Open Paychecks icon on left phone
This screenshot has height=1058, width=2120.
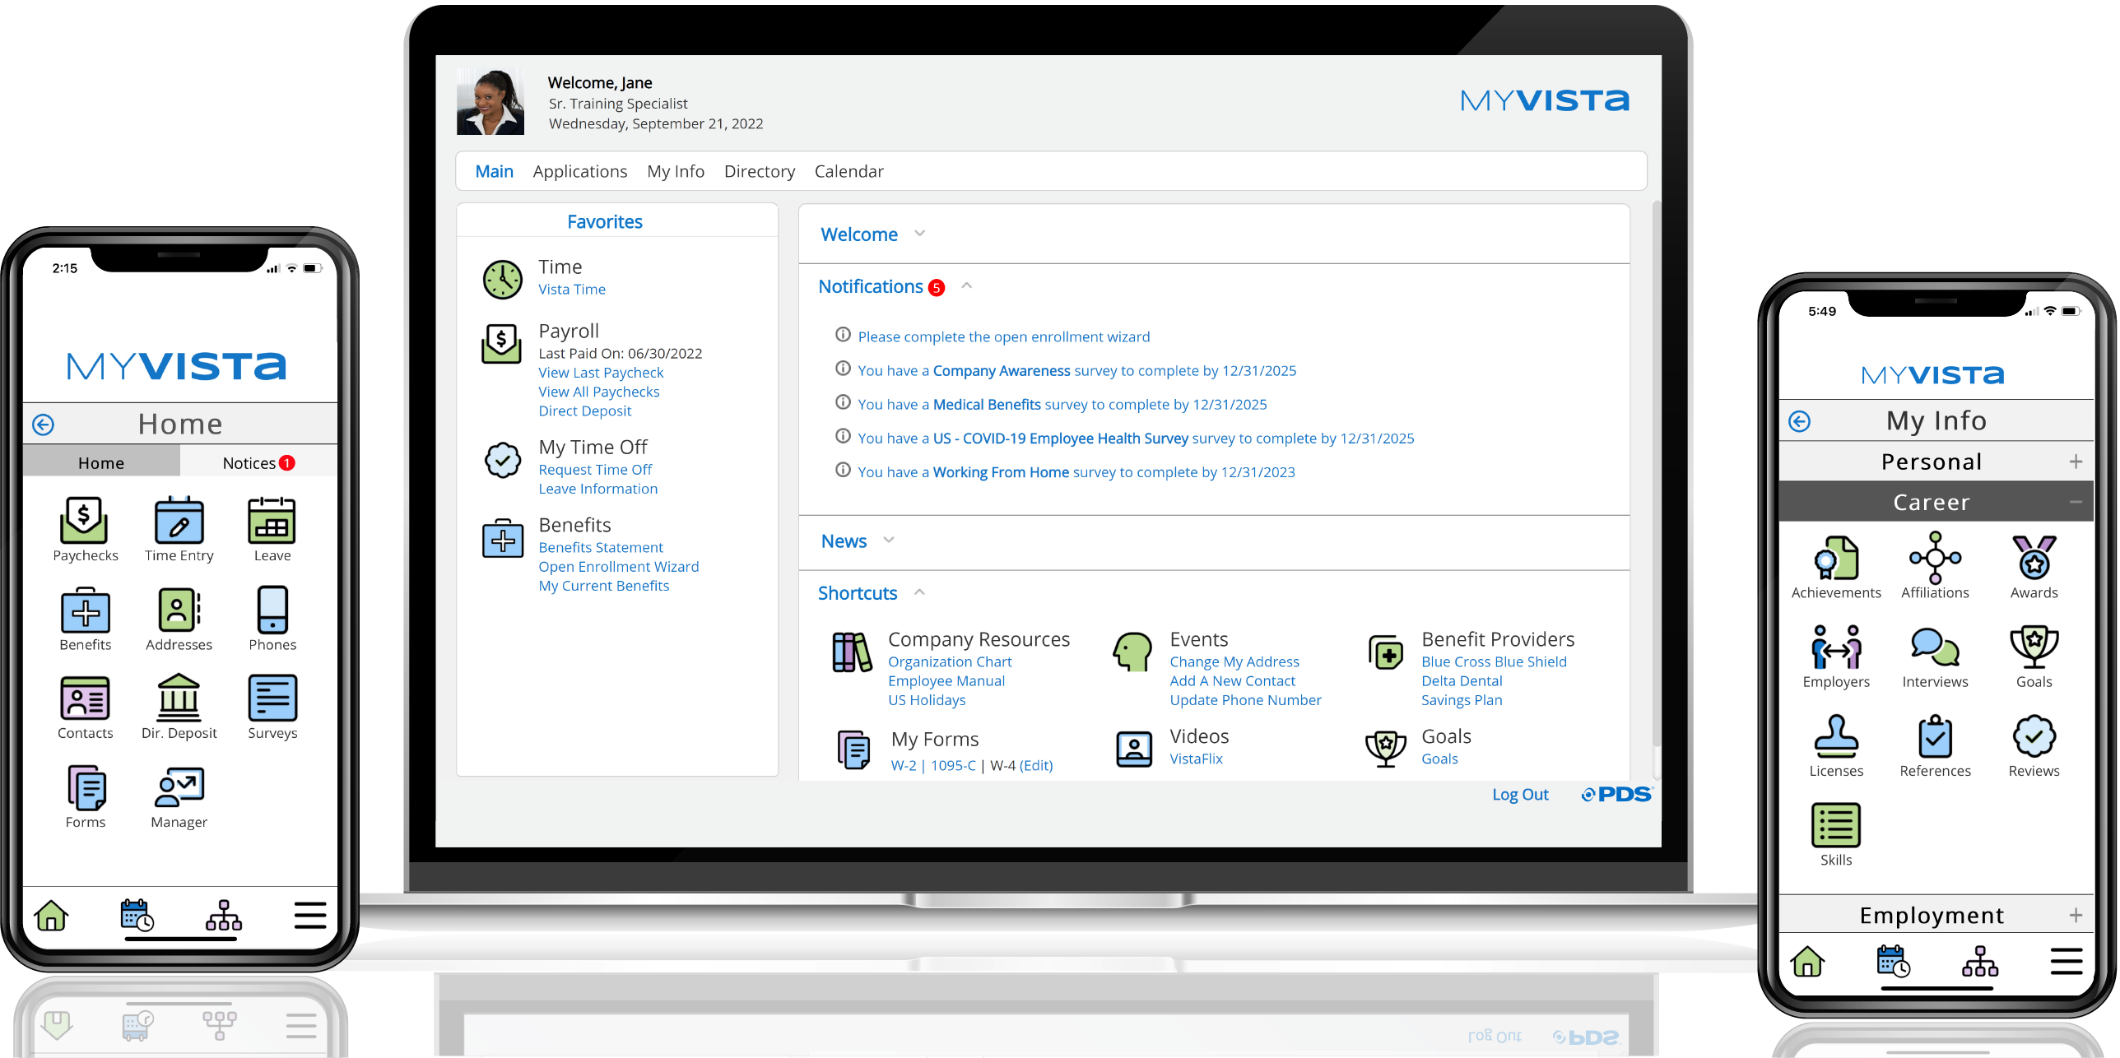click(84, 521)
